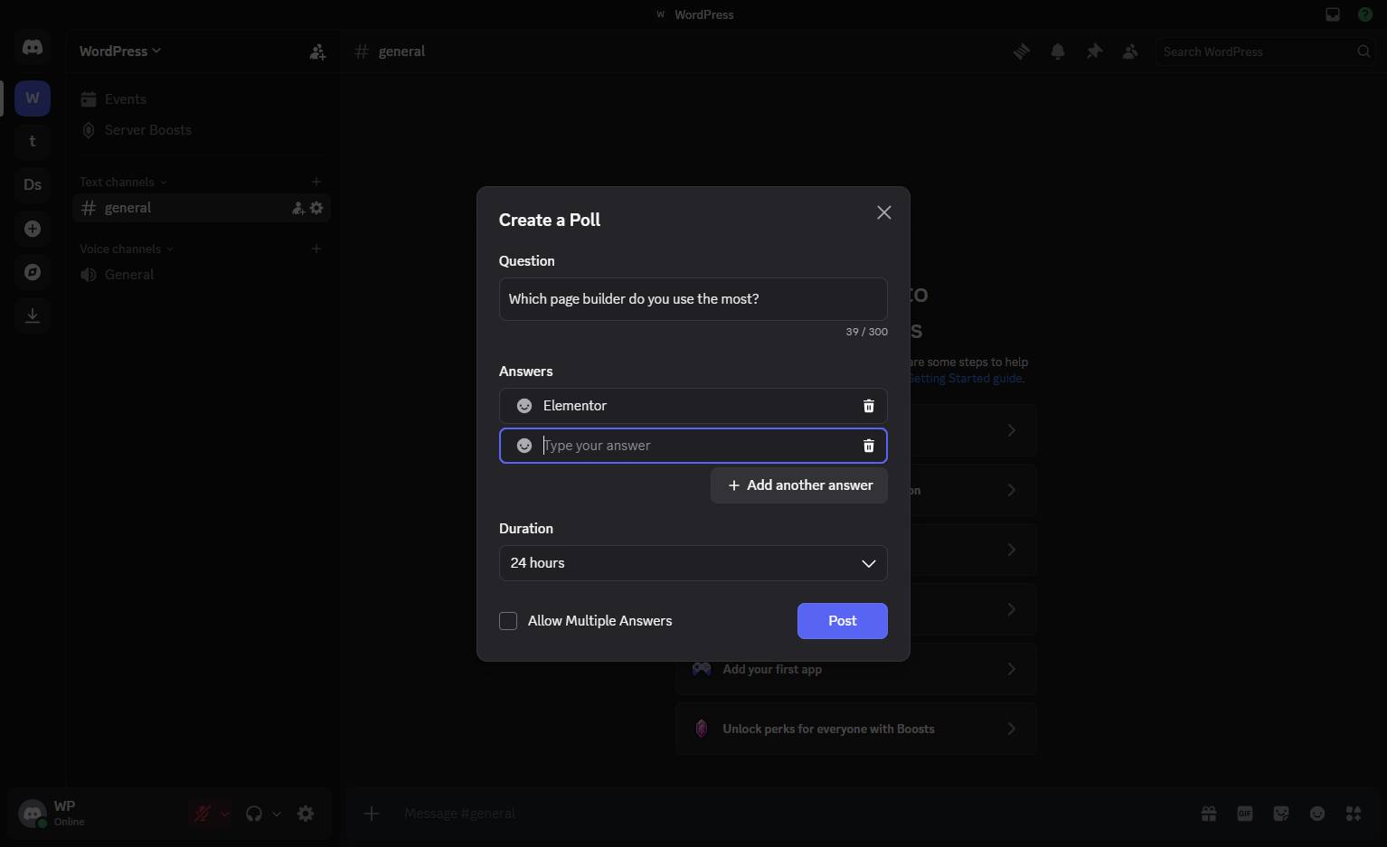Open the emoji picker in message bar
This screenshot has height=847, width=1387.
tap(1317, 814)
